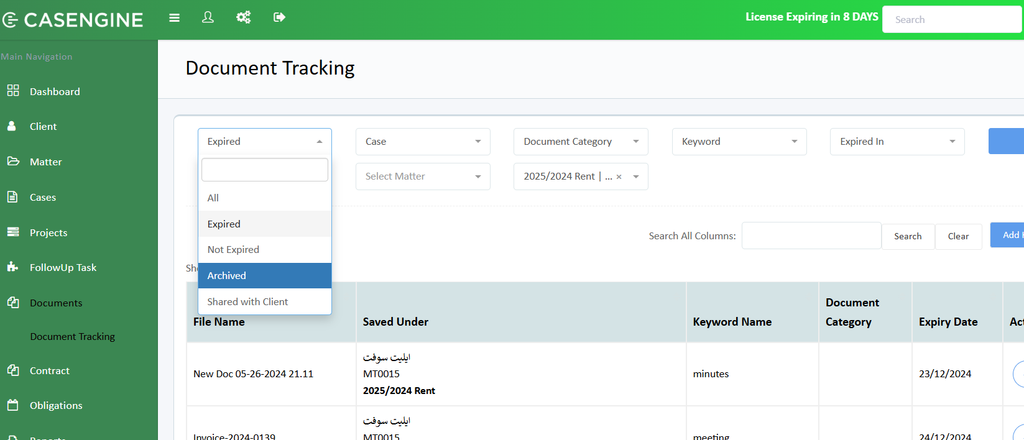This screenshot has width=1024, height=440.
Task: Open Documents menu item
Action: coord(56,303)
